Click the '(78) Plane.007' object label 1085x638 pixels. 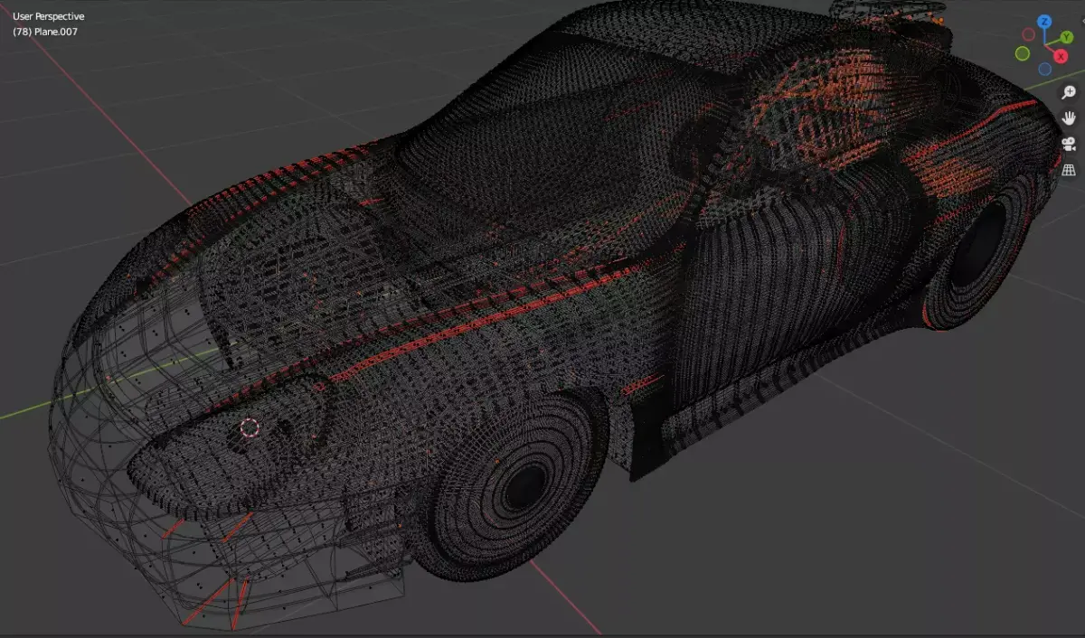(x=47, y=32)
